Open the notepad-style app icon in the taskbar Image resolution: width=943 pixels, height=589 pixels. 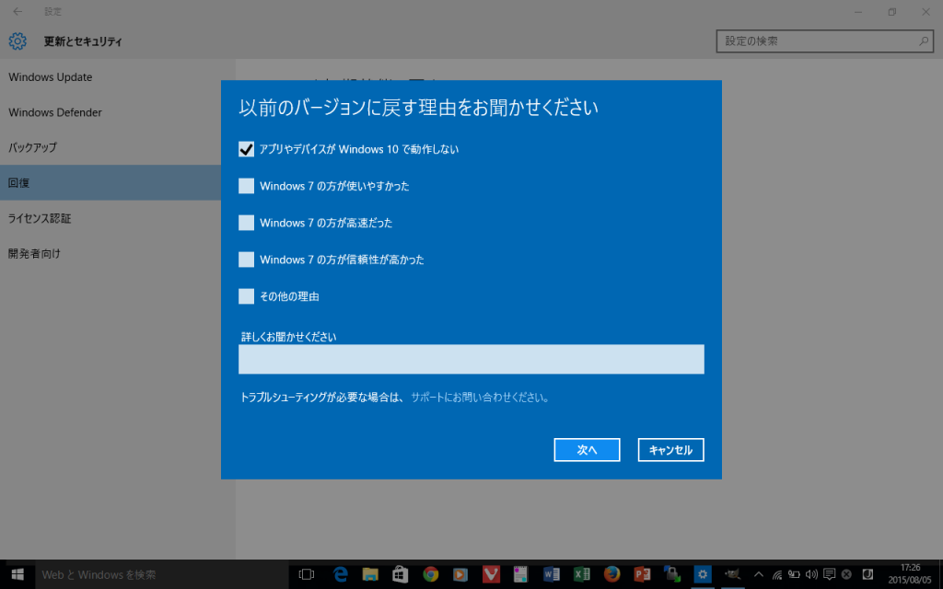[521, 574]
